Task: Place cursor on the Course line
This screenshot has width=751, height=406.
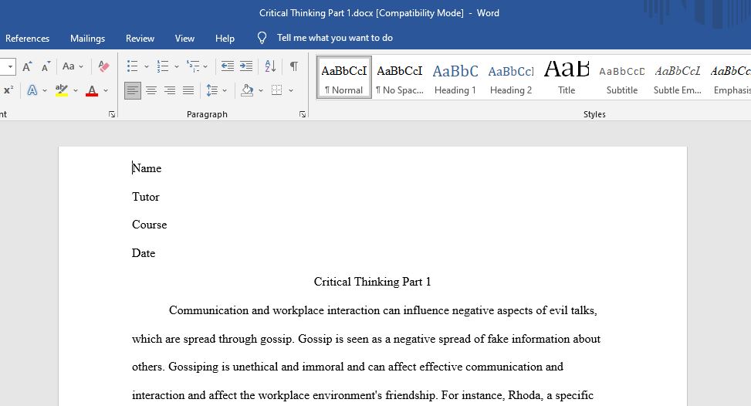Action: point(150,225)
